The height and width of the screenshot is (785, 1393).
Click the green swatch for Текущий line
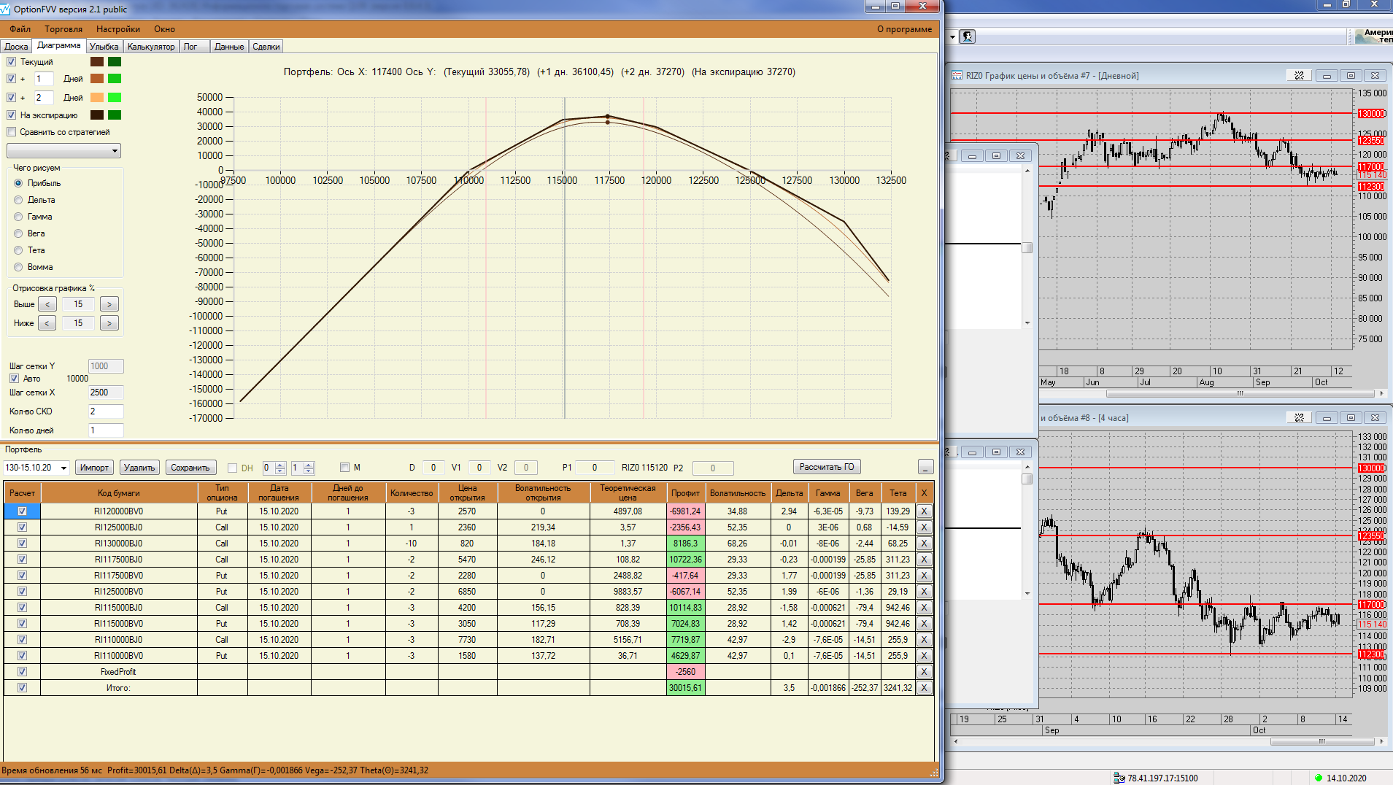(x=115, y=62)
